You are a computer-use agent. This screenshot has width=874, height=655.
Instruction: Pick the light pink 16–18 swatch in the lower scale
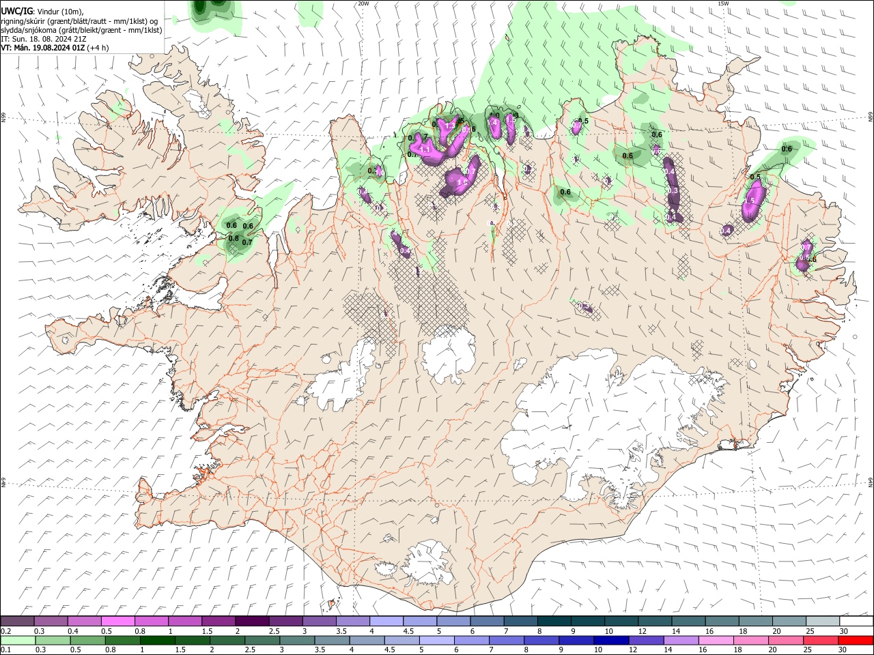click(716, 640)
